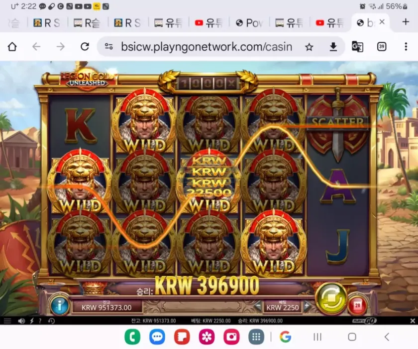Open the game hamburger menu
The image size is (418, 349).
[x=7, y=321]
